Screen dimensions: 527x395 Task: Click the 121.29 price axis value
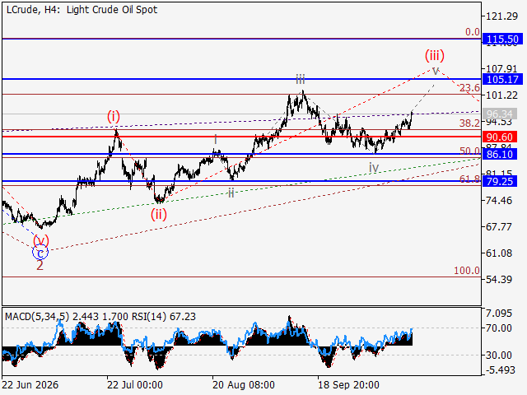[x=501, y=16]
